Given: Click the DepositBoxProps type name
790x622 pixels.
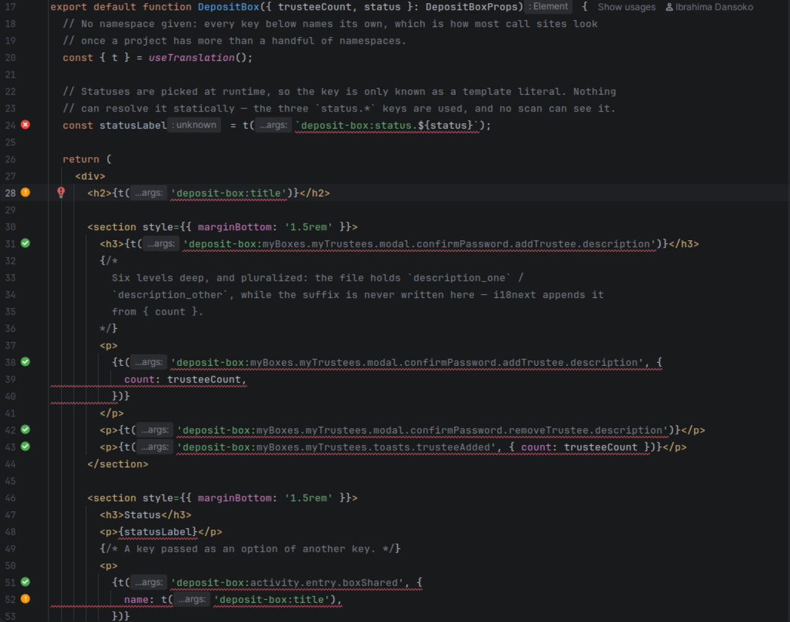Looking at the screenshot, I should 471,7.
